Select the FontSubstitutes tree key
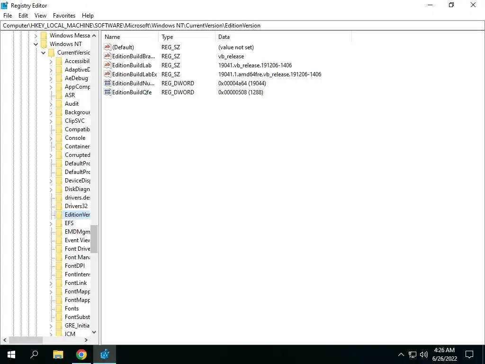This screenshot has width=485, height=364. [77, 317]
